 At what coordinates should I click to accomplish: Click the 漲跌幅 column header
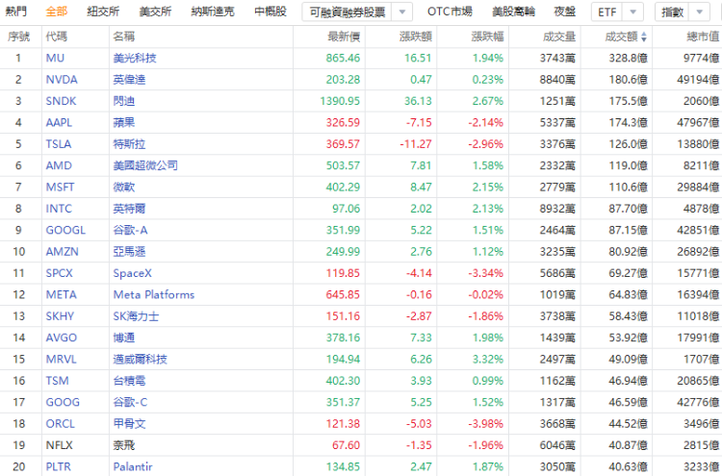click(487, 37)
